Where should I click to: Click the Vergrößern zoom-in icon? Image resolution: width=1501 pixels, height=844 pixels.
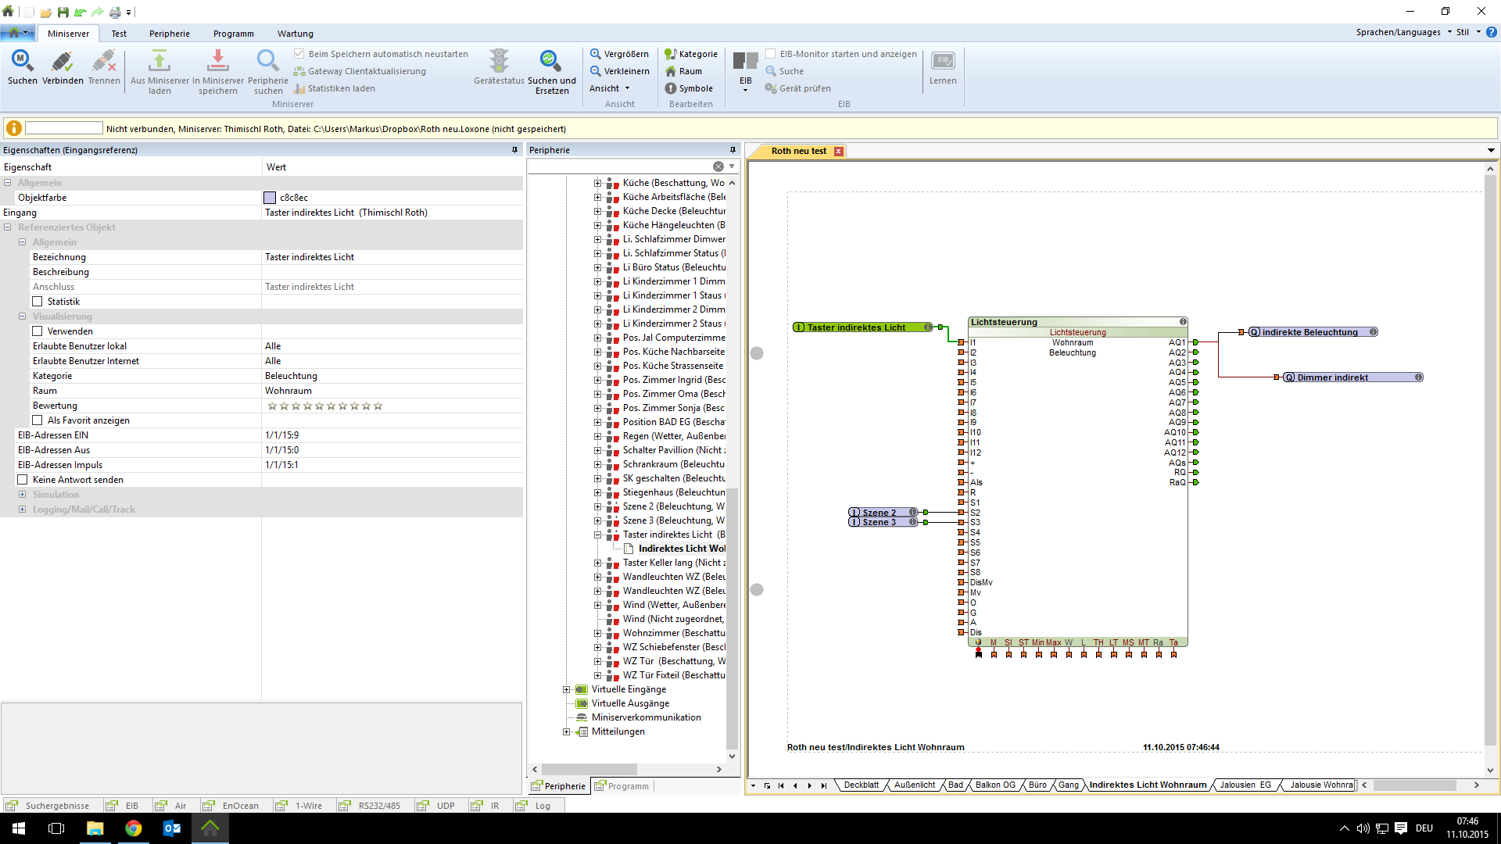[596, 54]
